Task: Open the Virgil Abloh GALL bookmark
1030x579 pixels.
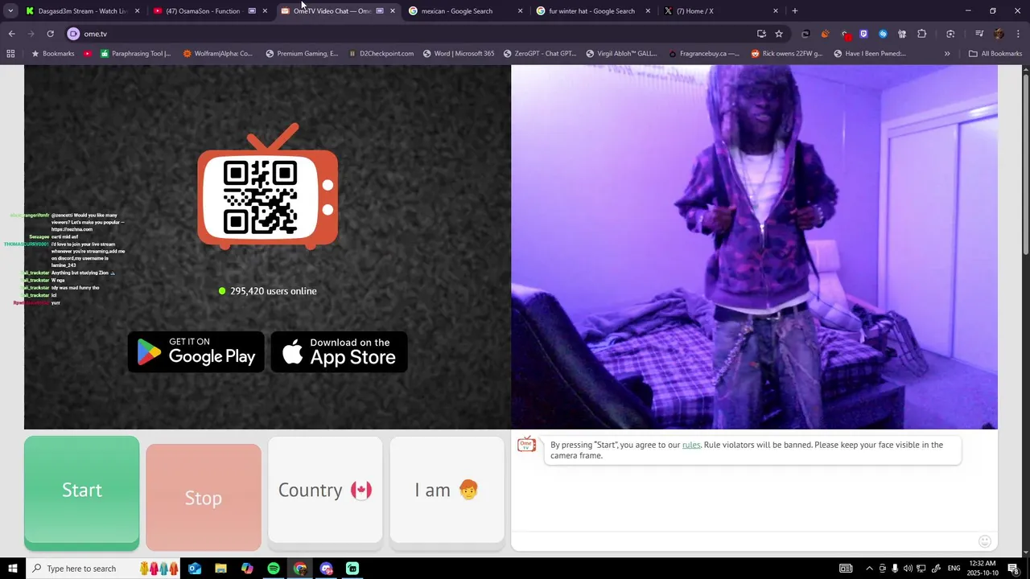Action: pos(622,54)
